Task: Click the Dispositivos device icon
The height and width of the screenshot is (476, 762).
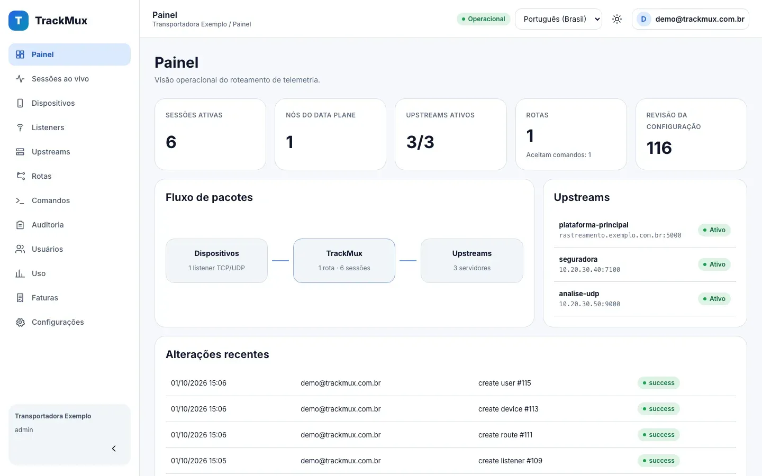Action: click(20, 103)
